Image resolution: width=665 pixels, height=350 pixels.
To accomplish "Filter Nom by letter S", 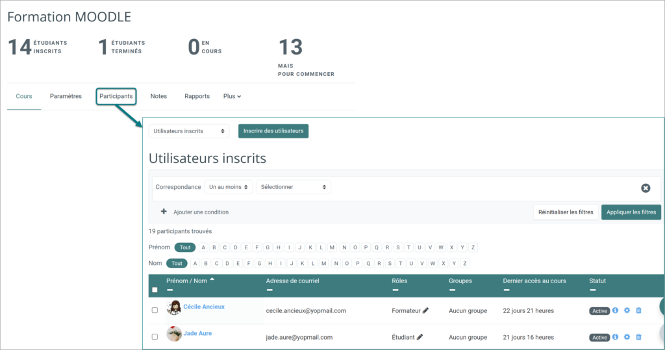I will pos(390,264).
